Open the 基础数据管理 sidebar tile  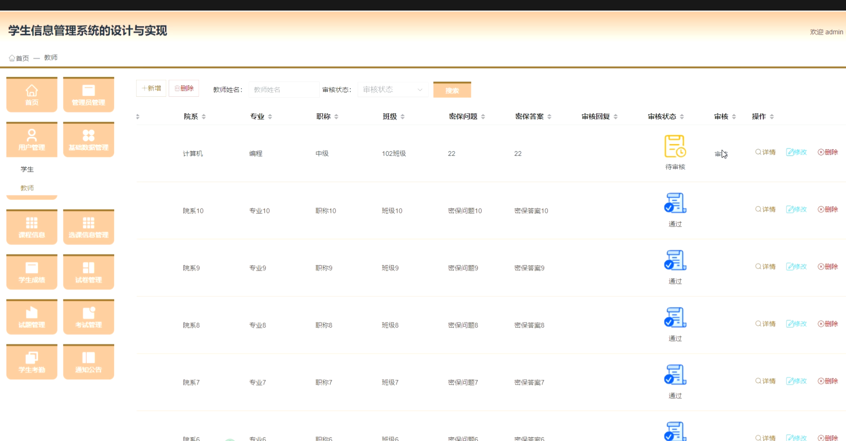pyautogui.click(x=88, y=140)
